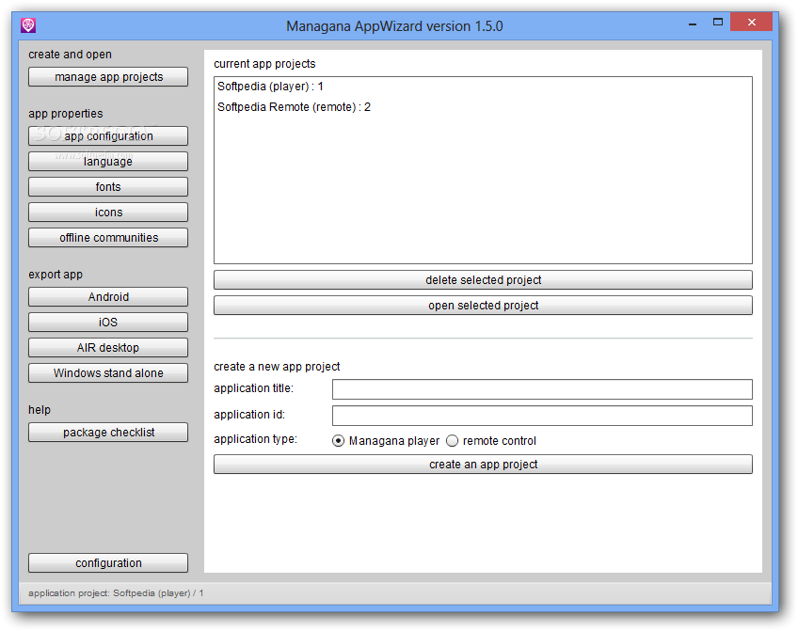Open the configuration button at bottom
The image size is (798, 631).
(x=108, y=563)
